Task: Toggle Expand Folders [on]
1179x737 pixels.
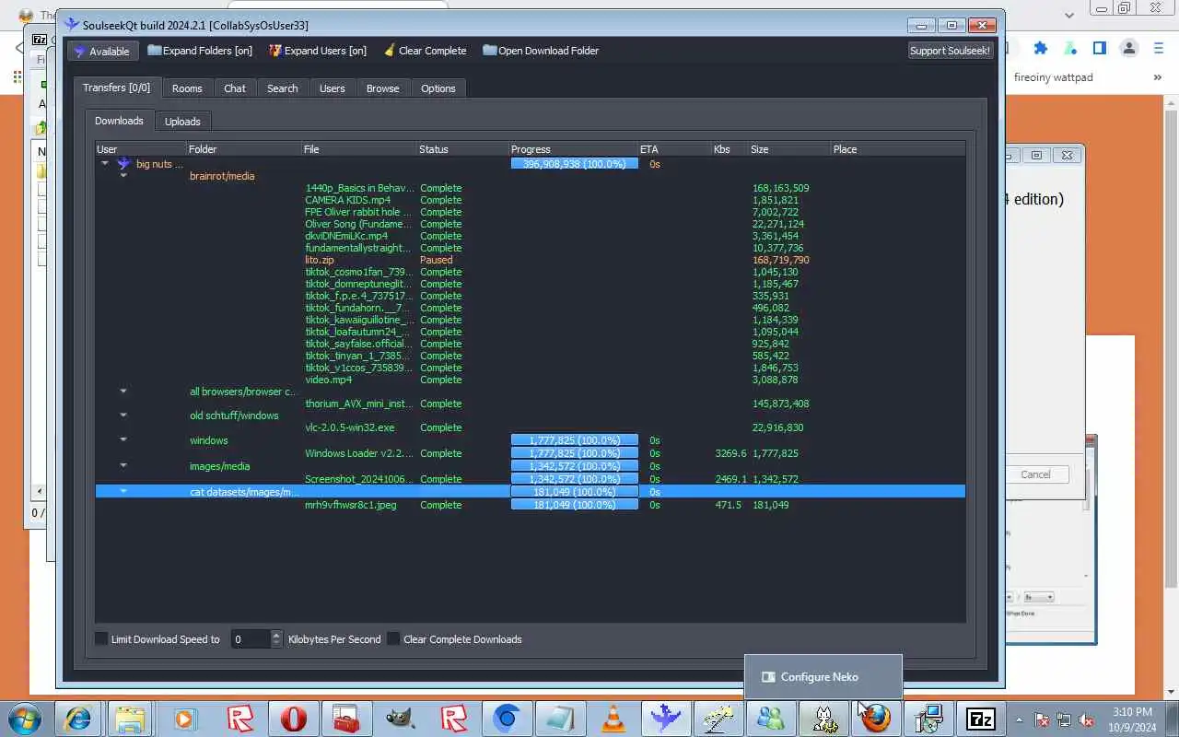Action: pyautogui.click(x=200, y=51)
